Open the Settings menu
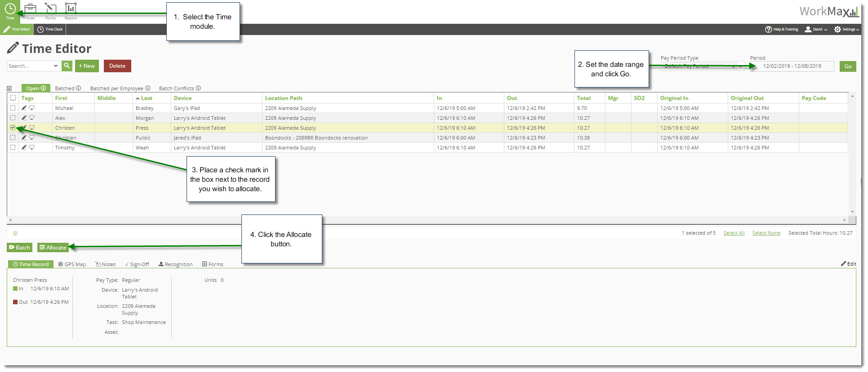 847,29
